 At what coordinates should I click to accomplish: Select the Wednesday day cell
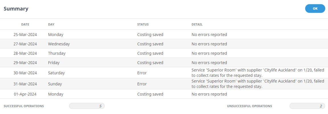(59, 44)
